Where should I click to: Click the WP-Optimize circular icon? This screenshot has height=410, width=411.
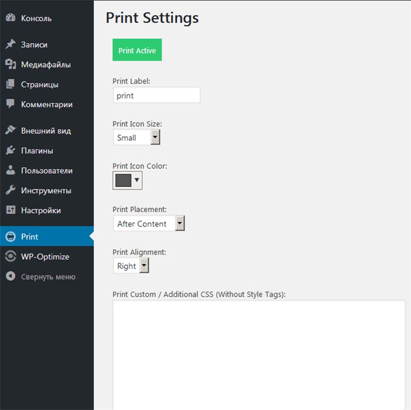click(x=11, y=256)
